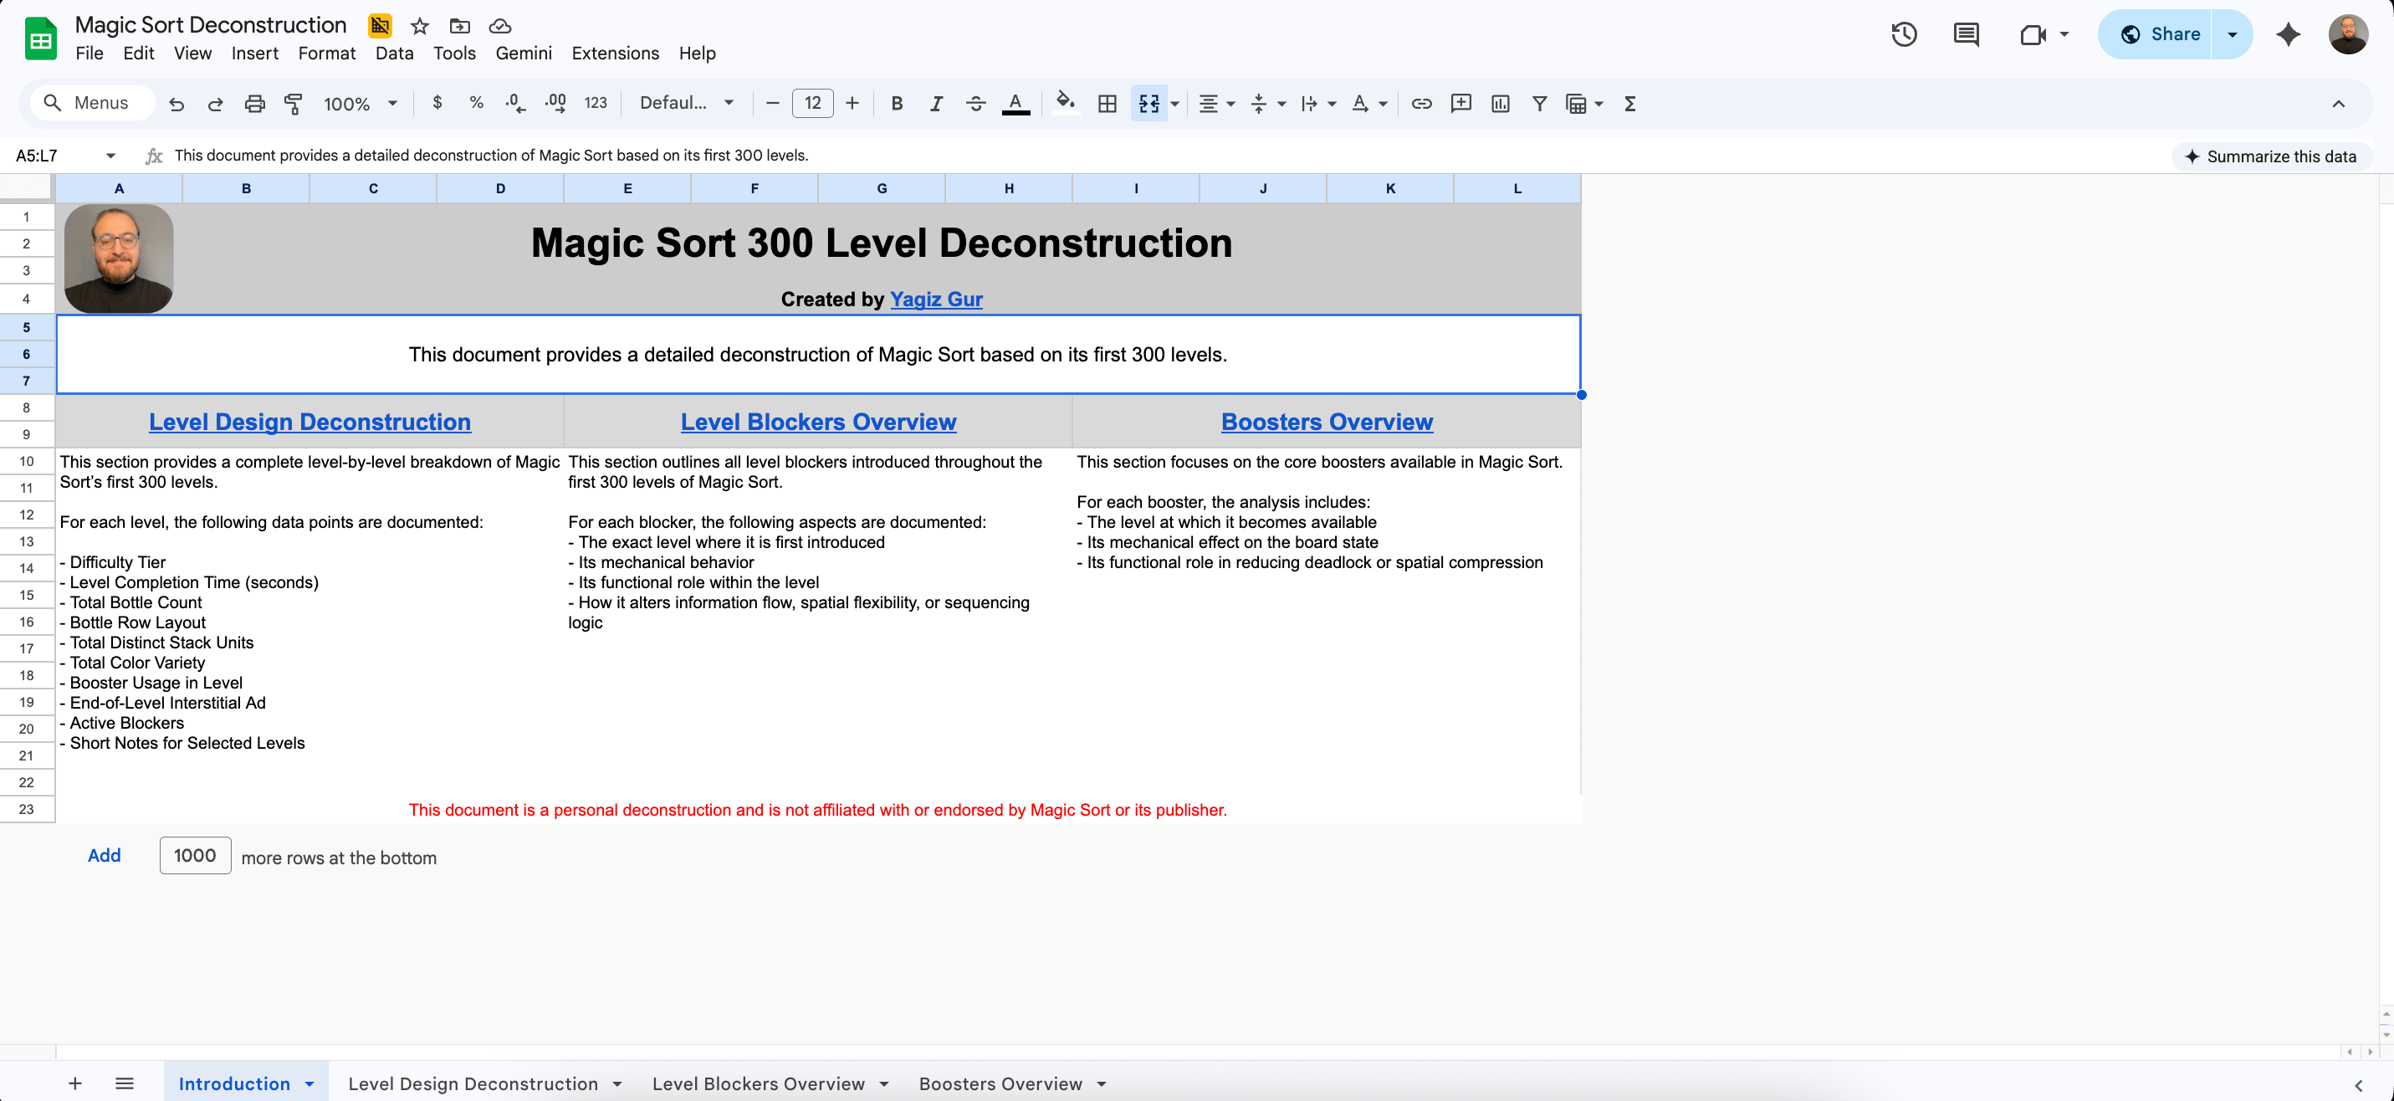Open the zoom 100% dropdown

361,103
